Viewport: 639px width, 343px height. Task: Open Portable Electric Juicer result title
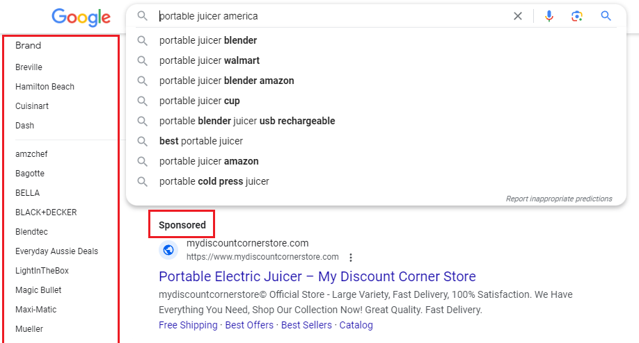(x=317, y=276)
